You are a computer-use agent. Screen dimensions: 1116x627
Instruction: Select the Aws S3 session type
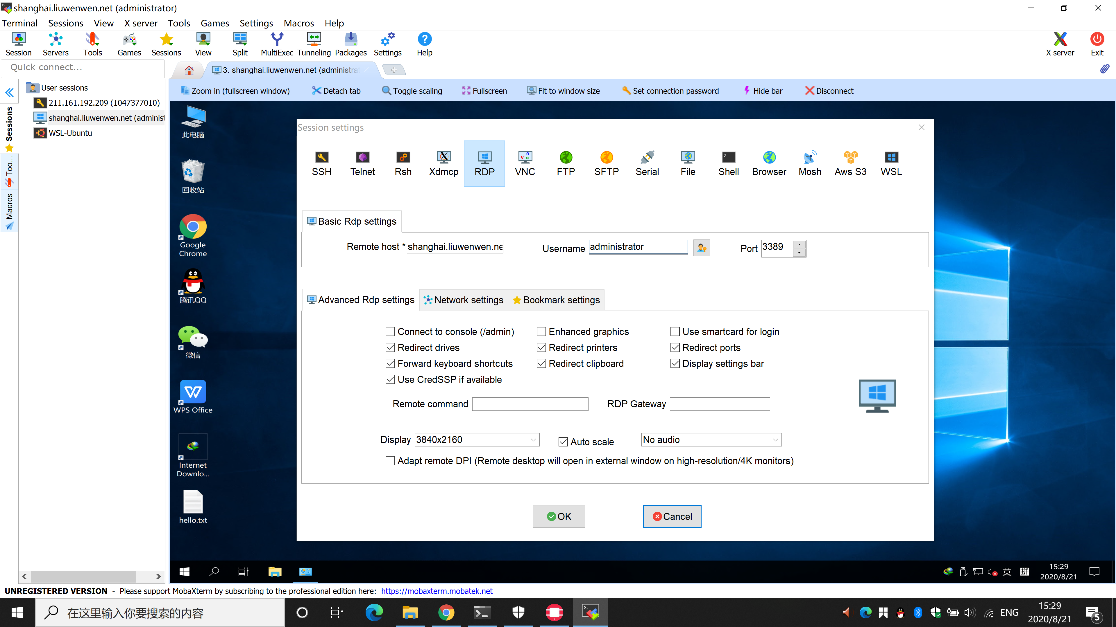(850, 163)
